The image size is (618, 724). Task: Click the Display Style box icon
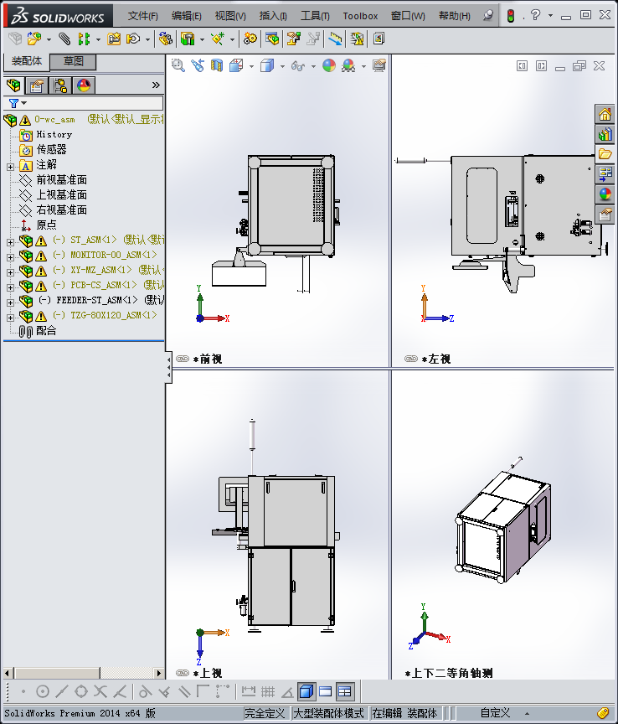coord(267,66)
